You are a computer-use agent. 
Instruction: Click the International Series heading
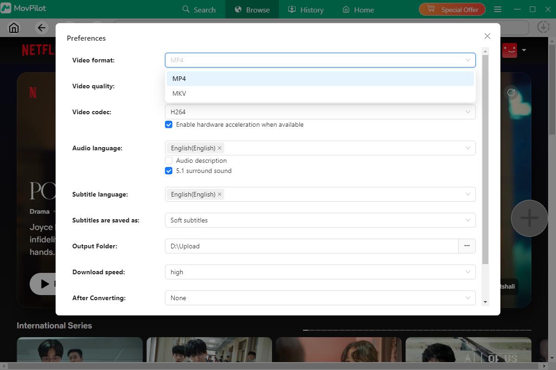click(x=54, y=326)
